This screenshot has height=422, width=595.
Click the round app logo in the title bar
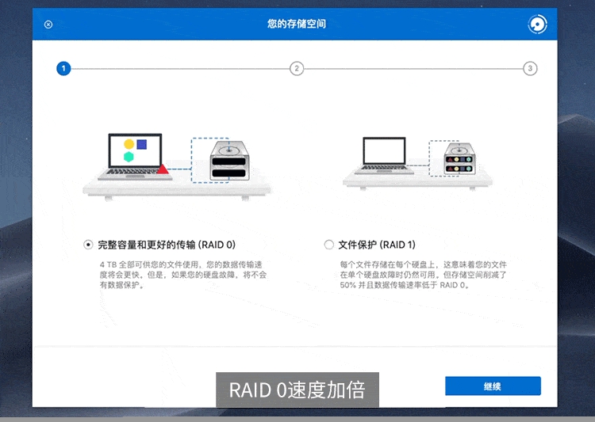[x=538, y=25]
